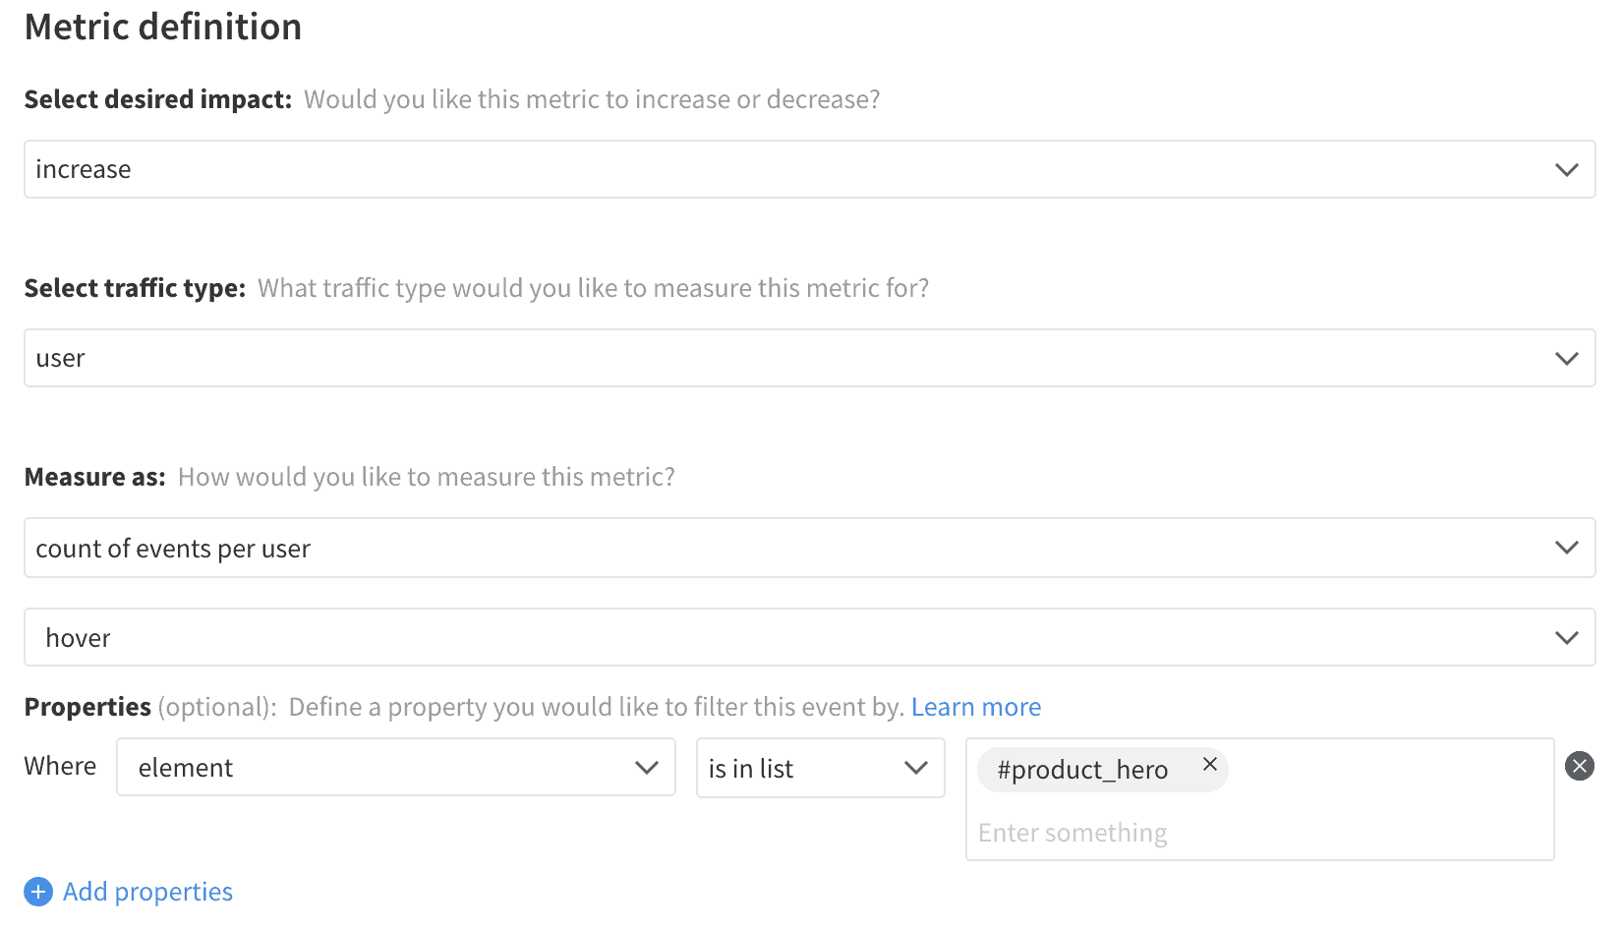Click the blue plus icon beside Add properties
Viewport: 1624px width, 930px height.
click(x=38, y=892)
